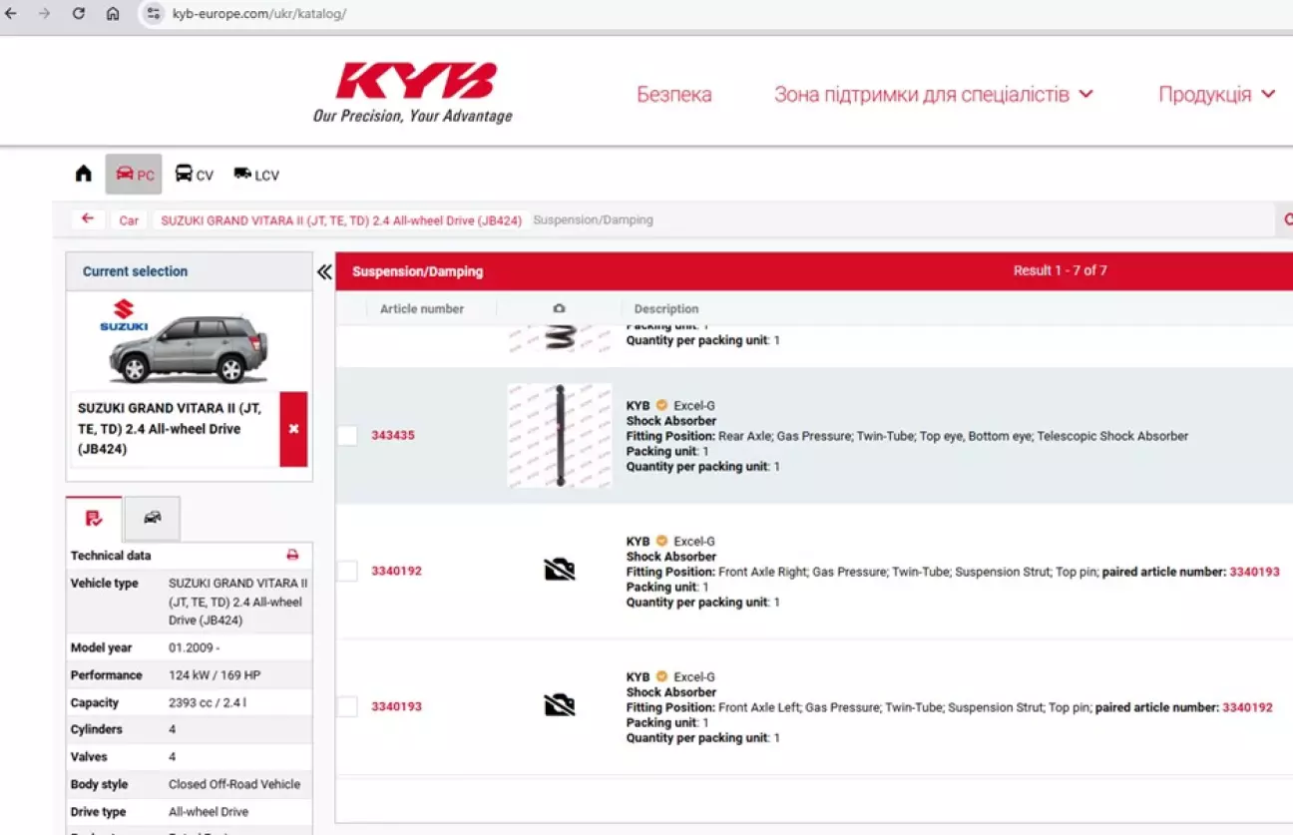Screen dimensions: 1293x835
Task: Open the technical data tab icon
Action: tap(94, 518)
